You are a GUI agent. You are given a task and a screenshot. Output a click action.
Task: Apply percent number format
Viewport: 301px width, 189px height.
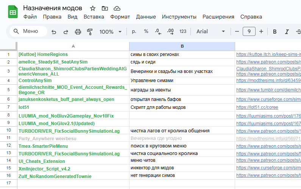[x=146, y=31]
